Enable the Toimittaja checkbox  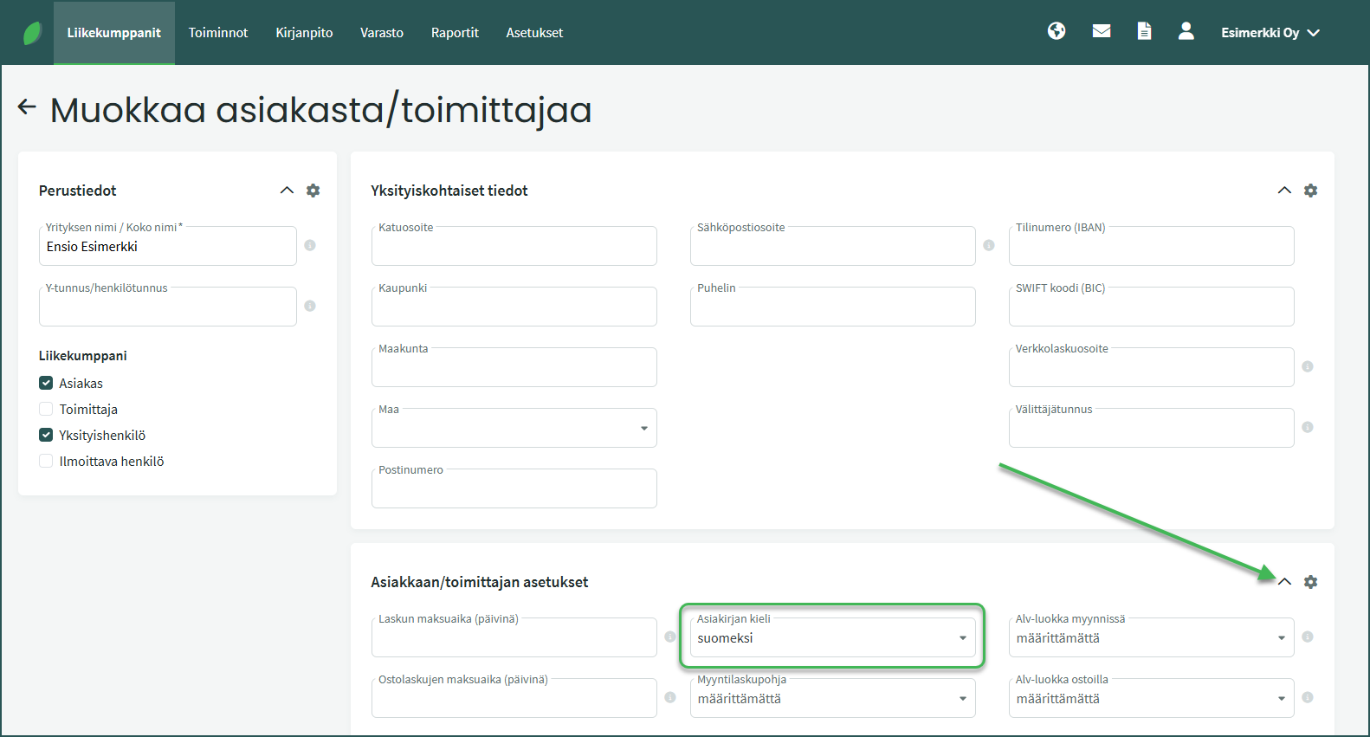47,410
